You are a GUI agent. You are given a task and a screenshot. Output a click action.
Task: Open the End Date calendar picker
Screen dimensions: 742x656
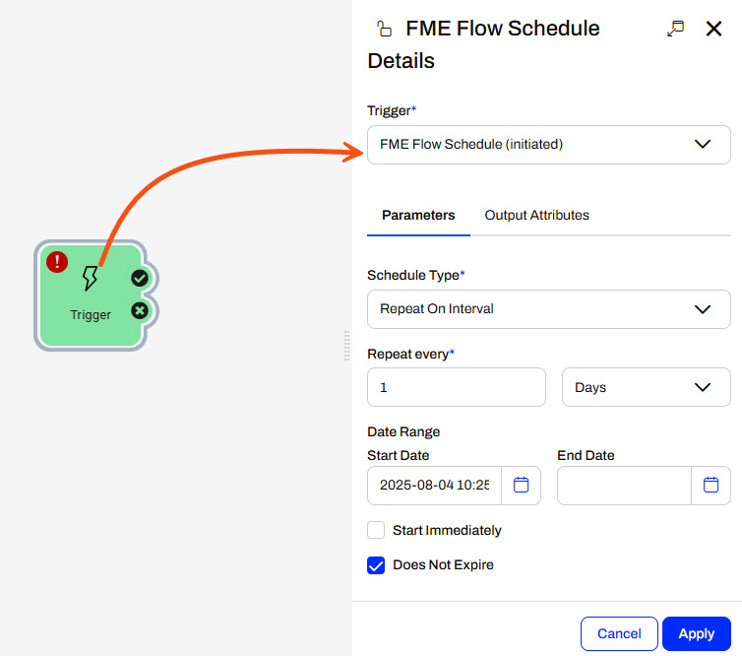tap(711, 486)
